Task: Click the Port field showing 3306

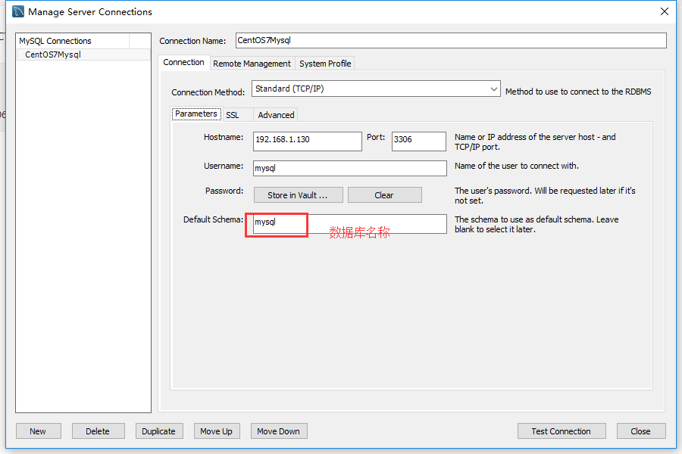Action: pos(419,141)
